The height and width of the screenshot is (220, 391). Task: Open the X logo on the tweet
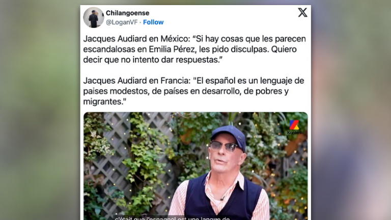pos(302,12)
